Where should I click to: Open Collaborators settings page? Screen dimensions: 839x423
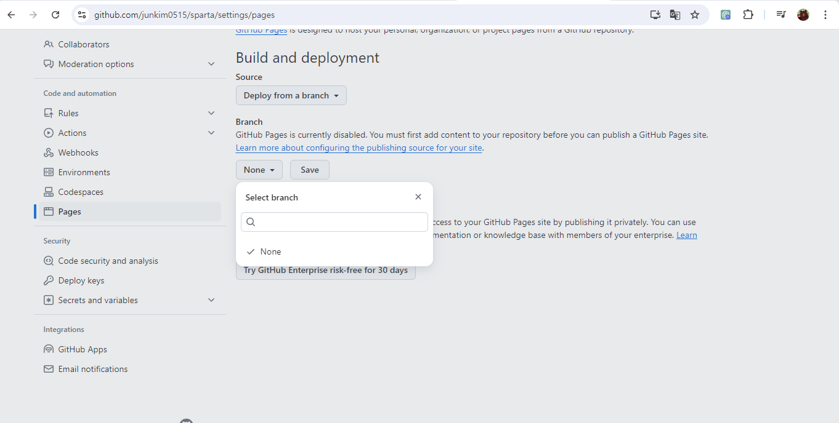click(x=84, y=44)
